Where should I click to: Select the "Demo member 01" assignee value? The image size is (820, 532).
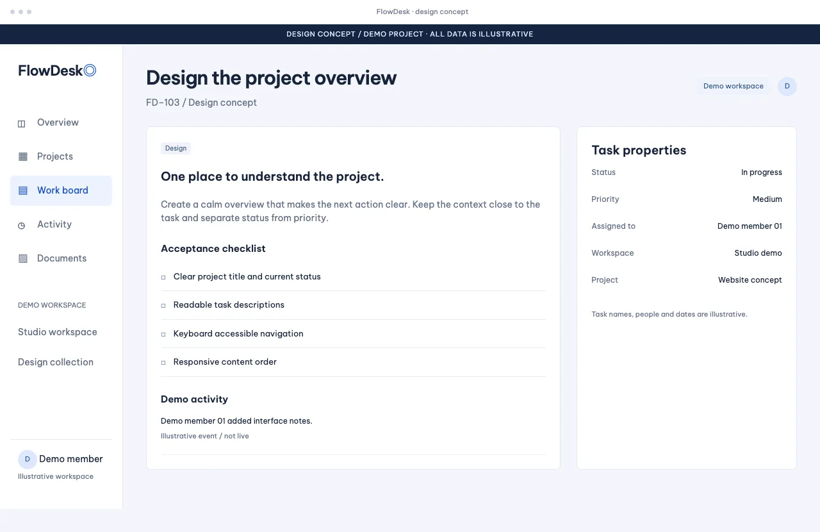(750, 226)
